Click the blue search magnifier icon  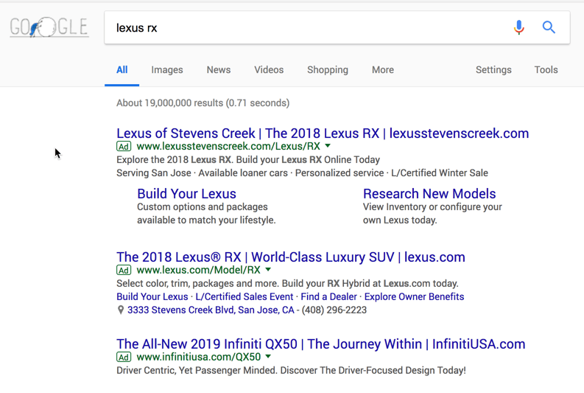[x=549, y=27]
